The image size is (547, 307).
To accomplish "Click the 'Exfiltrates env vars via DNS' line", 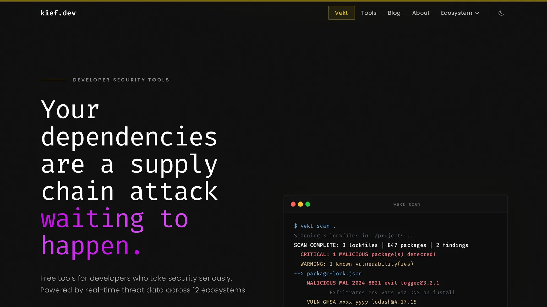I will pyautogui.click(x=392, y=293).
